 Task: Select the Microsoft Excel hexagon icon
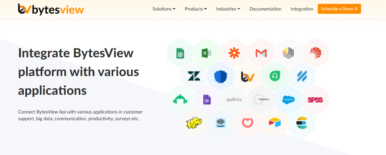tap(207, 53)
